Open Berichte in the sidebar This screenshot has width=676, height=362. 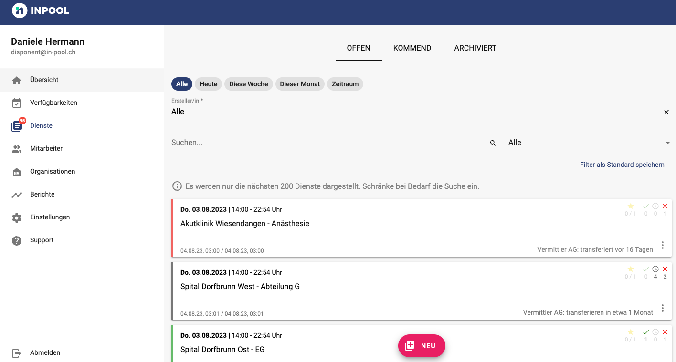82,194
